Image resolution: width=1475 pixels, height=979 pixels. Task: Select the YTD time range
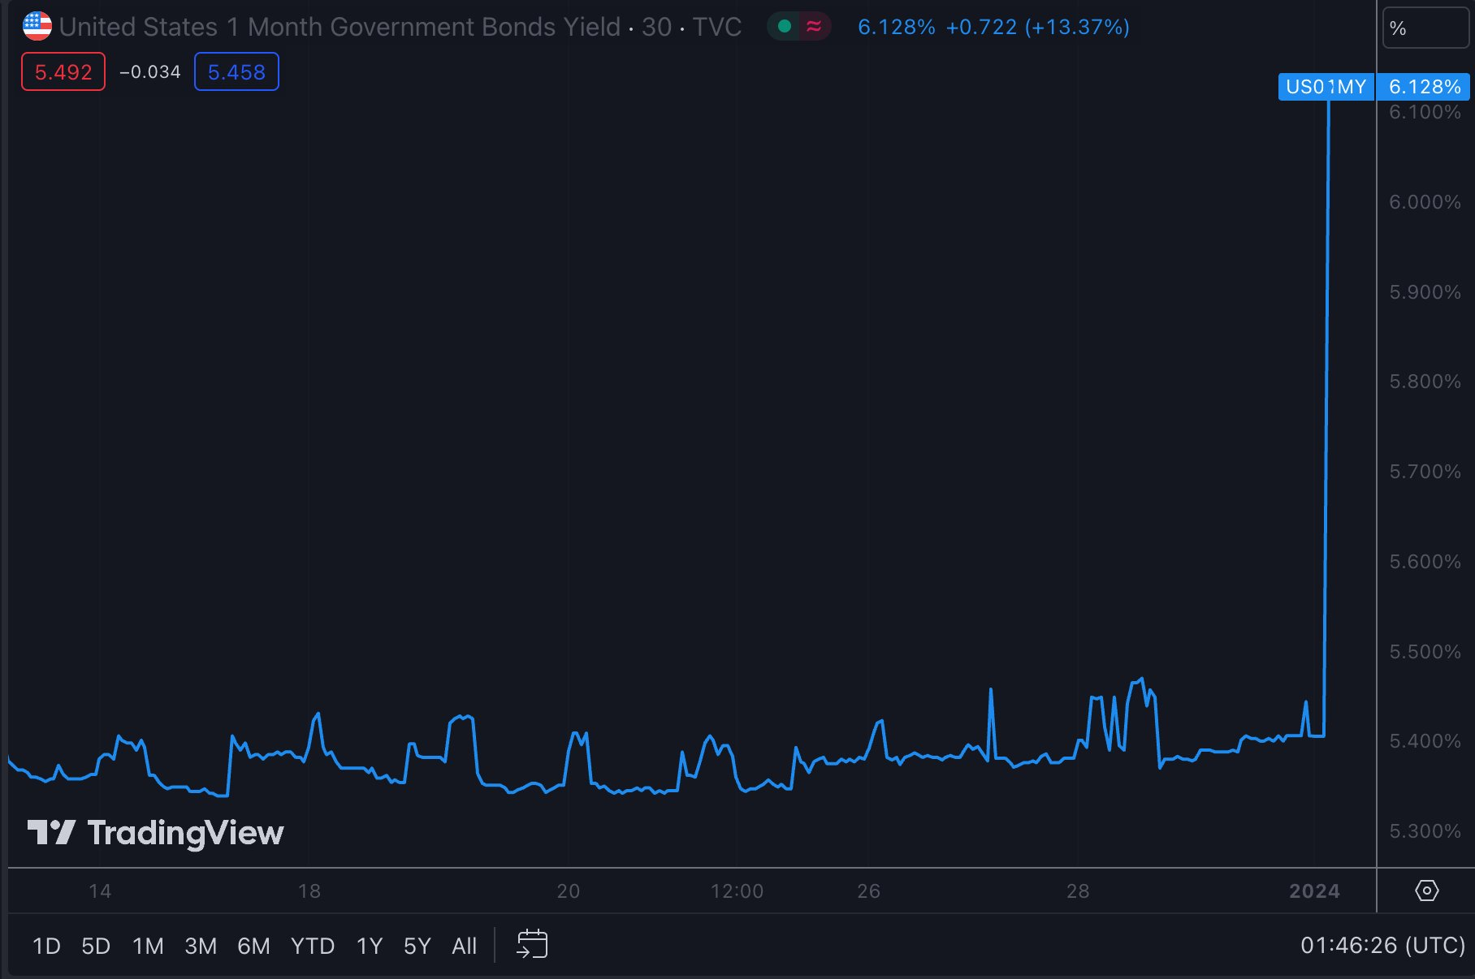point(313,946)
